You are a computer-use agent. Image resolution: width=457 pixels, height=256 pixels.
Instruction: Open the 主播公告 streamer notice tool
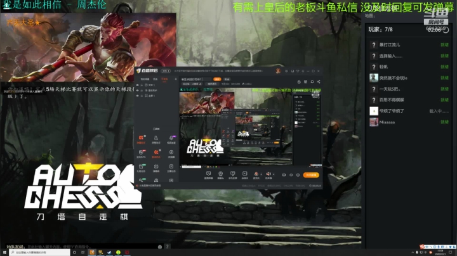171,168
